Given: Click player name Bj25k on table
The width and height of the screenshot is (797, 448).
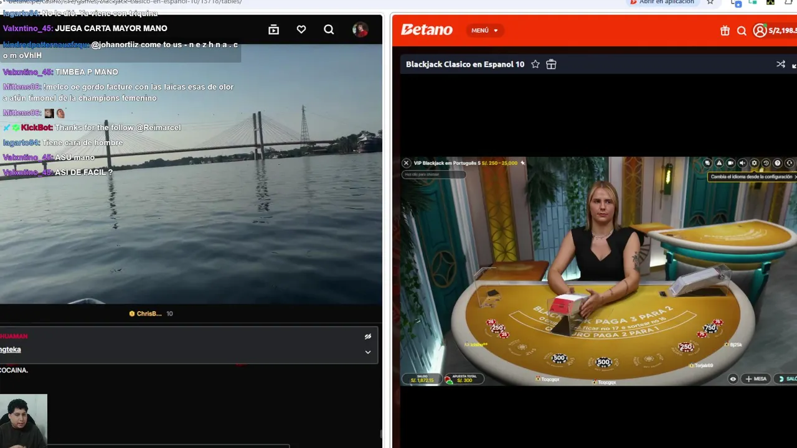Looking at the screenshot, I should (735, 345).
